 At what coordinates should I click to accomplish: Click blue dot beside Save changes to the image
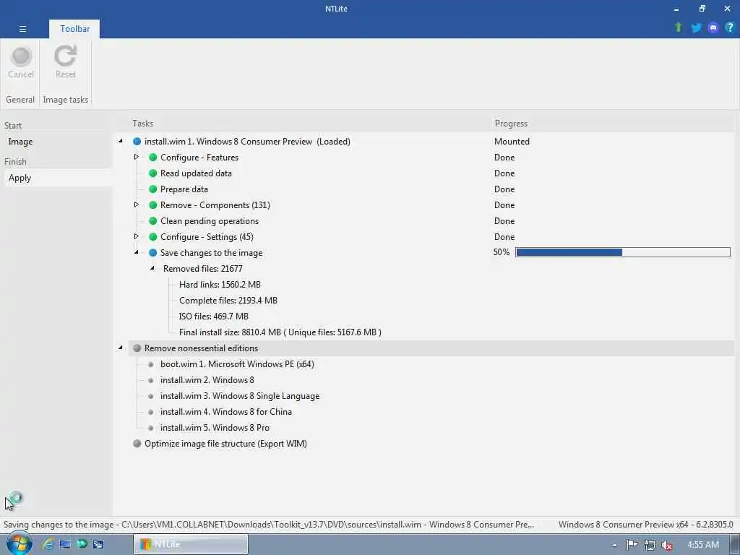tap(153, 252)
